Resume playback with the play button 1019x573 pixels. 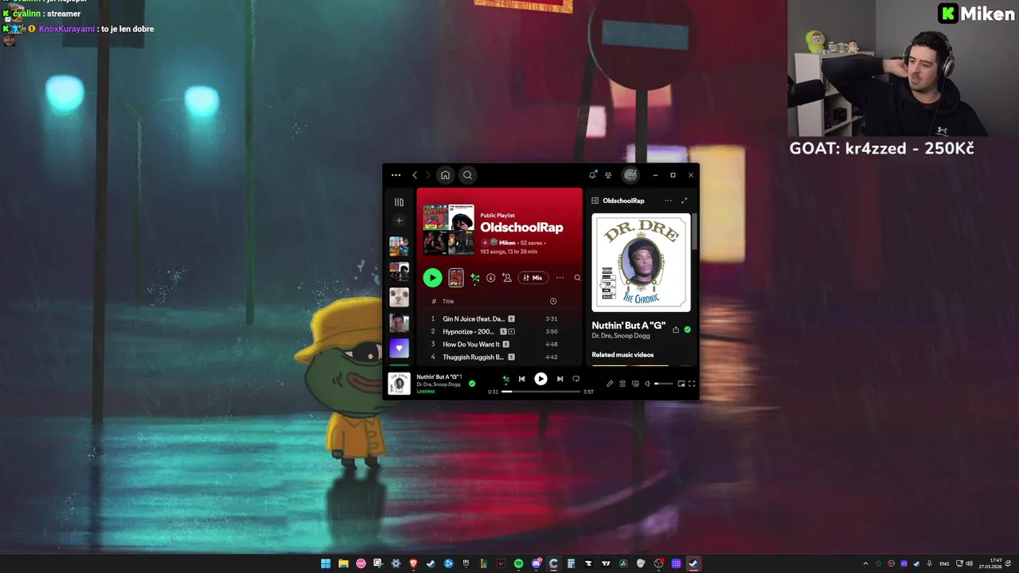(x=541, y=380)
